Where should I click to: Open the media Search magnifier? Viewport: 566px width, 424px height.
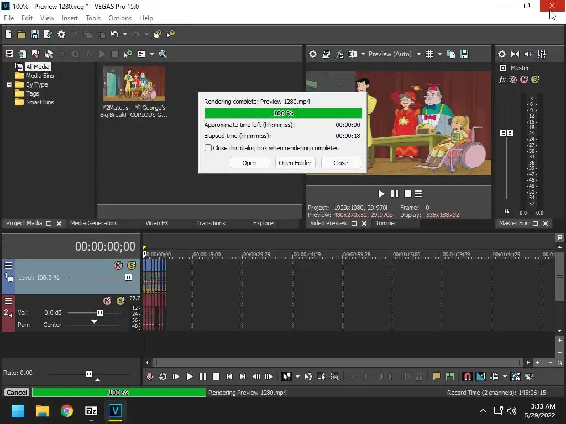(163, 54)
